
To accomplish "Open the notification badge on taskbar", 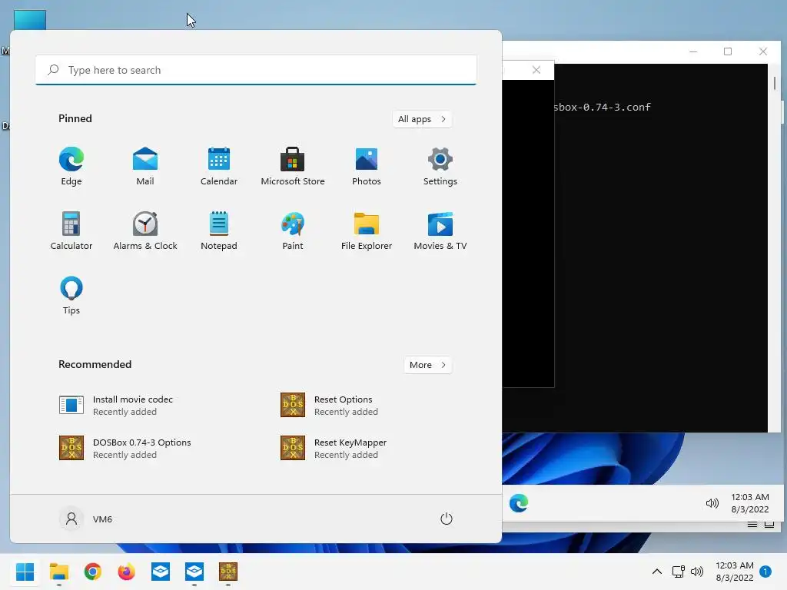I will 765,572.
